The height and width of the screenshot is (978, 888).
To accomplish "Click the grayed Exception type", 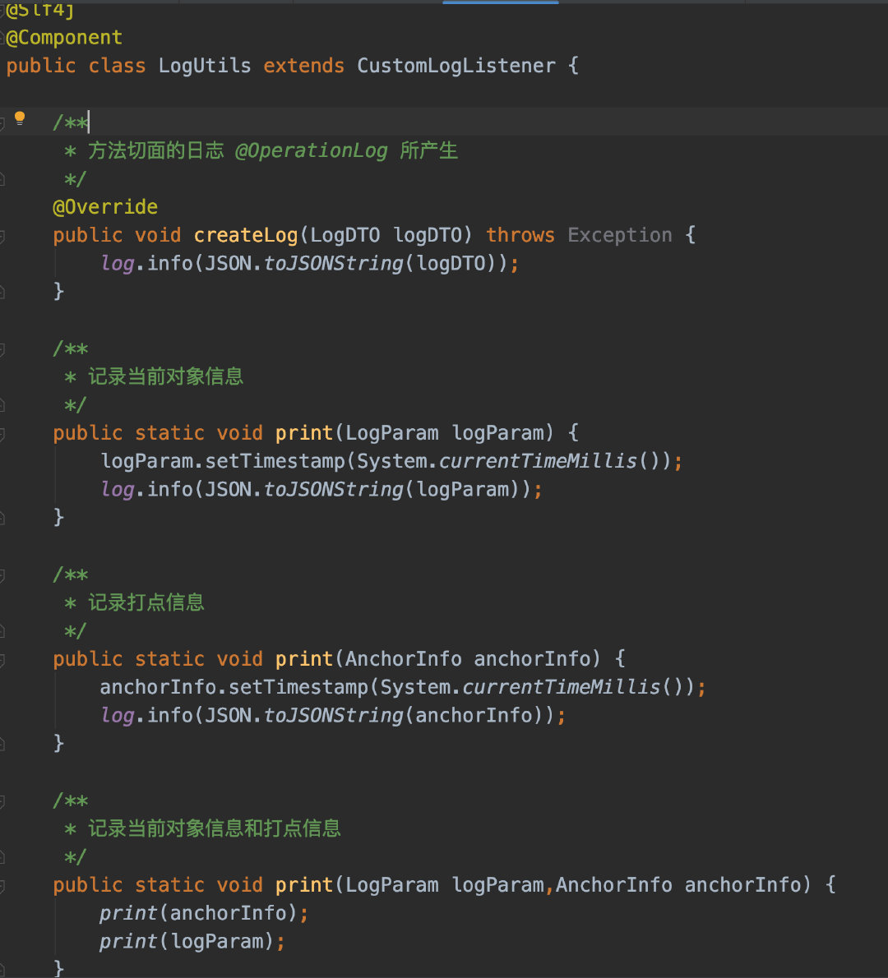I will pyautogui.click(x=620, y=235).
